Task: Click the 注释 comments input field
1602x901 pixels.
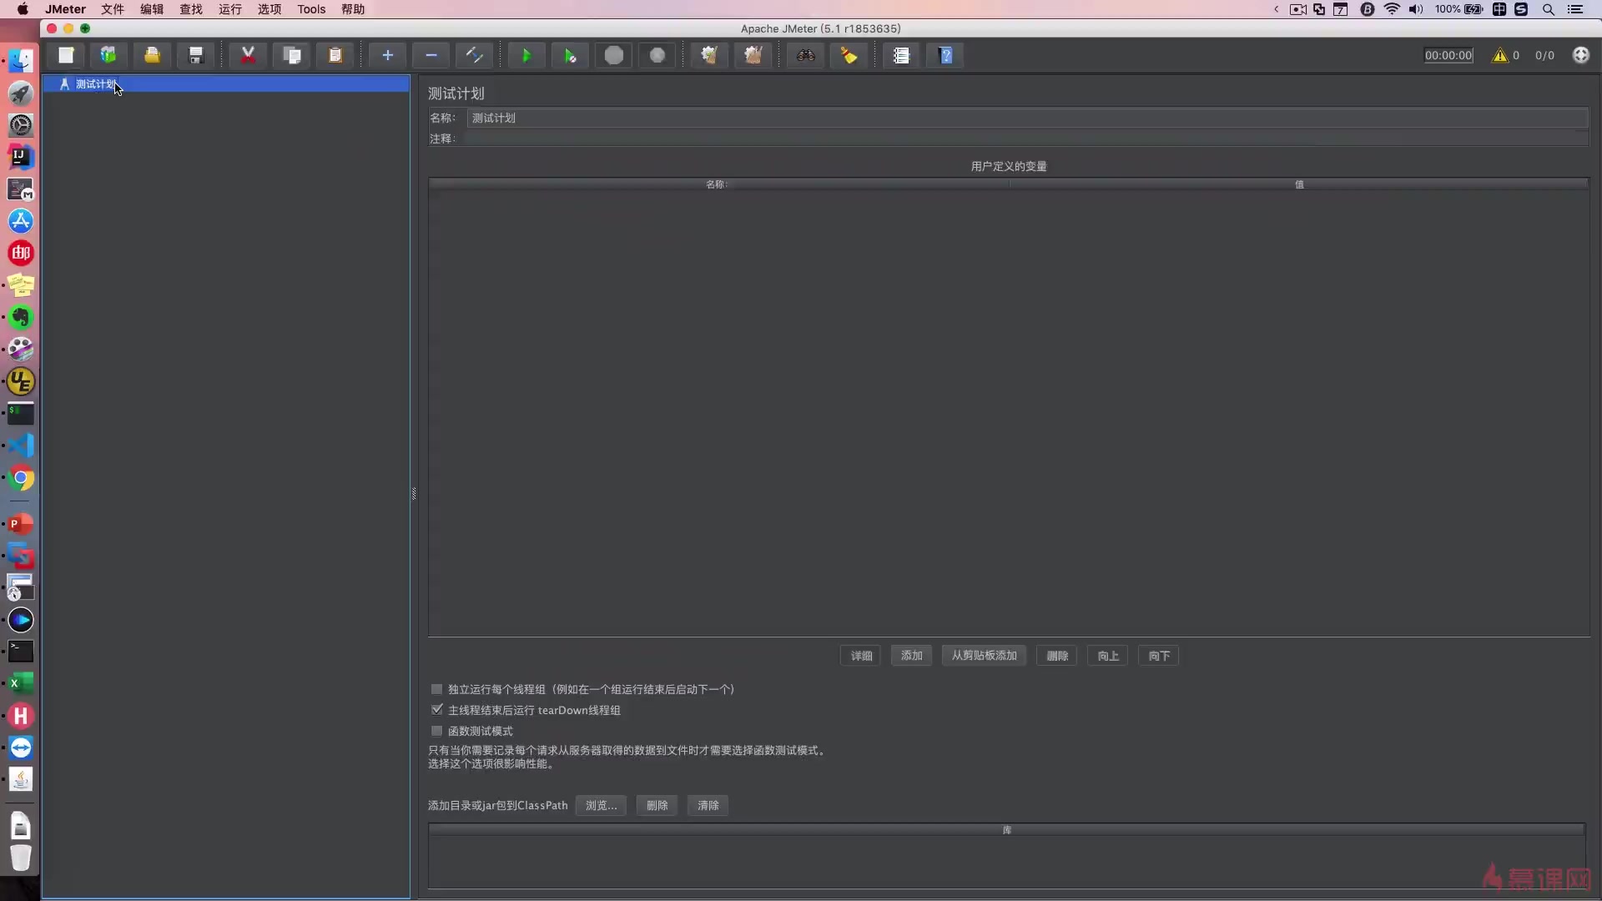Action: pyautogui.click(x=1027, y=138)
